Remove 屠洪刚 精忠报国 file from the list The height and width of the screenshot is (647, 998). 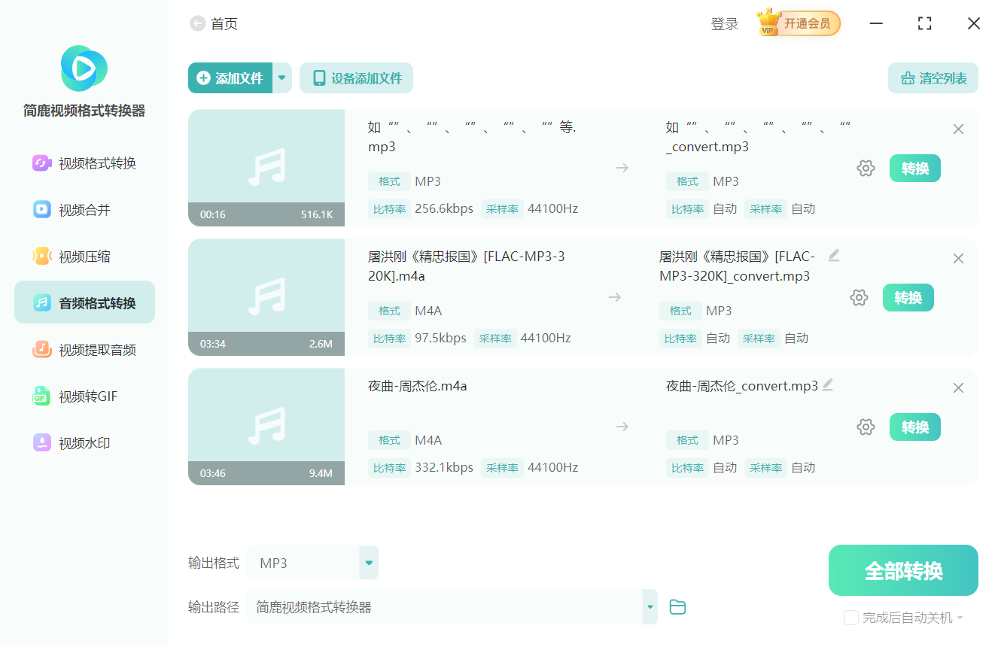pyautogui.click(x=958, y=259)
